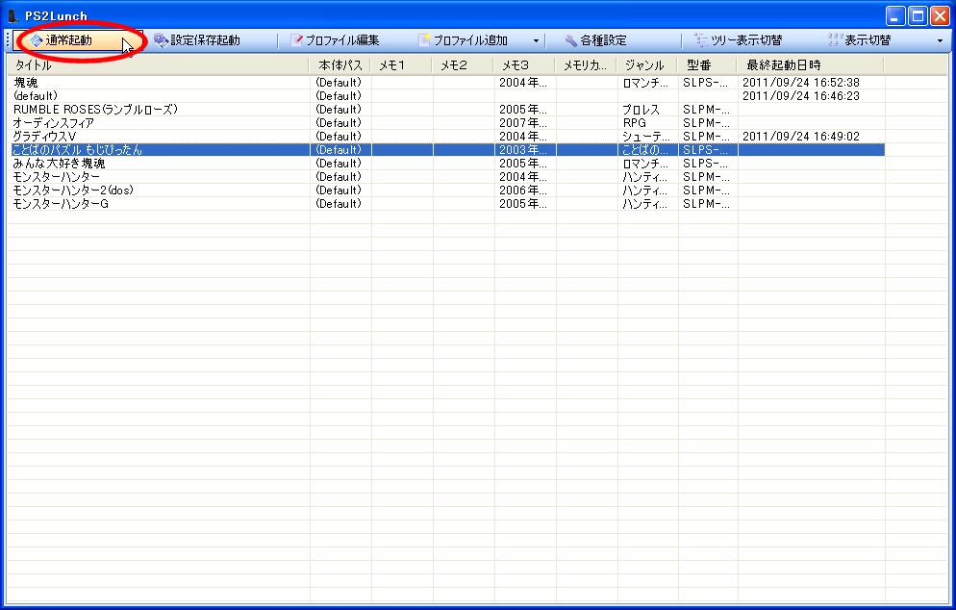Click SLPM-... cell in オーディンスフィア row
The image size is (956, 610).
(x=706, y=123)
